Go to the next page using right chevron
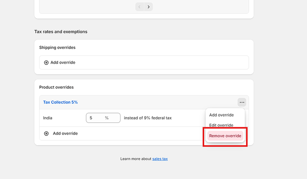 149,7
